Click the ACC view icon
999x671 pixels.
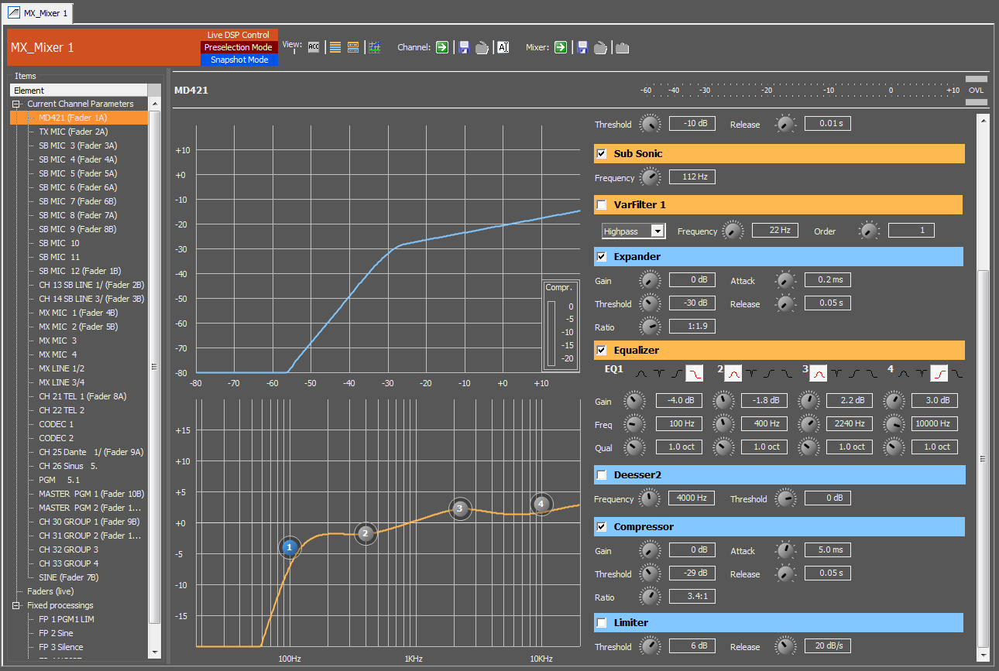[x=314, y=47]
